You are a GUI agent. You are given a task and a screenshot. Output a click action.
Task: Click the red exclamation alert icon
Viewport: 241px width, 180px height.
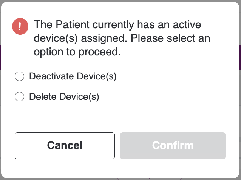(20, 26)
